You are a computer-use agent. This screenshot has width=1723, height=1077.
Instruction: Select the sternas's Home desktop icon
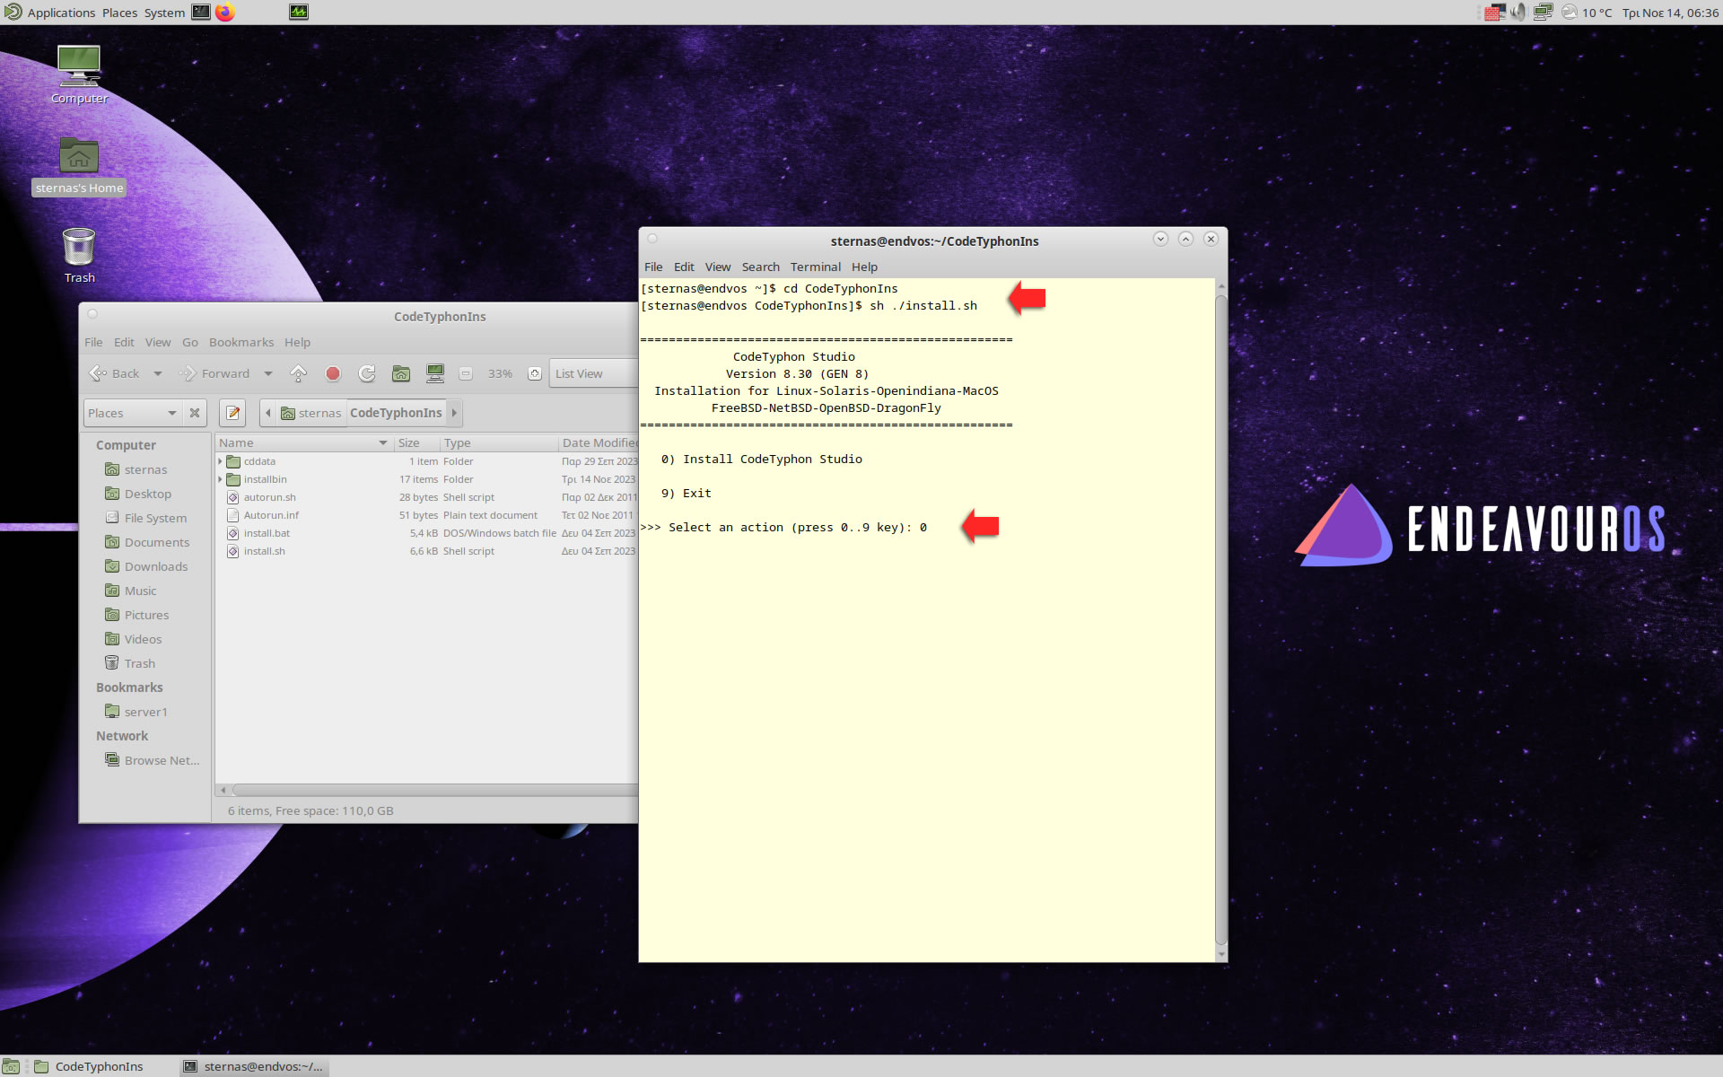[79, 166]
